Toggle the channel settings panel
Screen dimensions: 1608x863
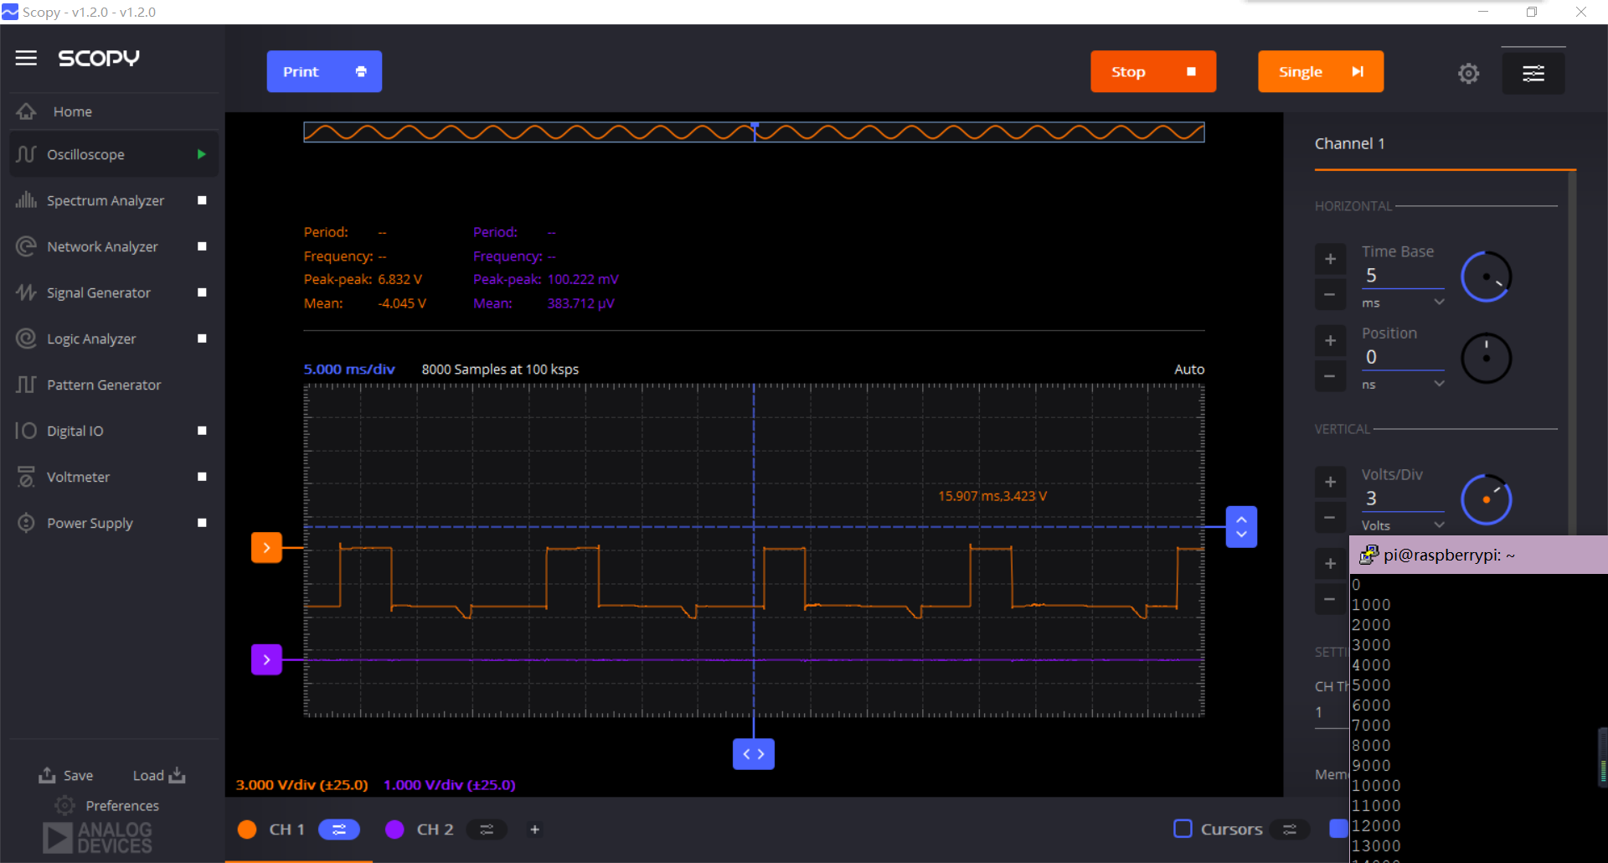click(1533, 74)
